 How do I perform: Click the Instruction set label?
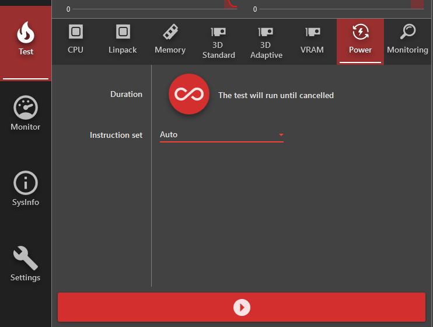coord(116,135)
